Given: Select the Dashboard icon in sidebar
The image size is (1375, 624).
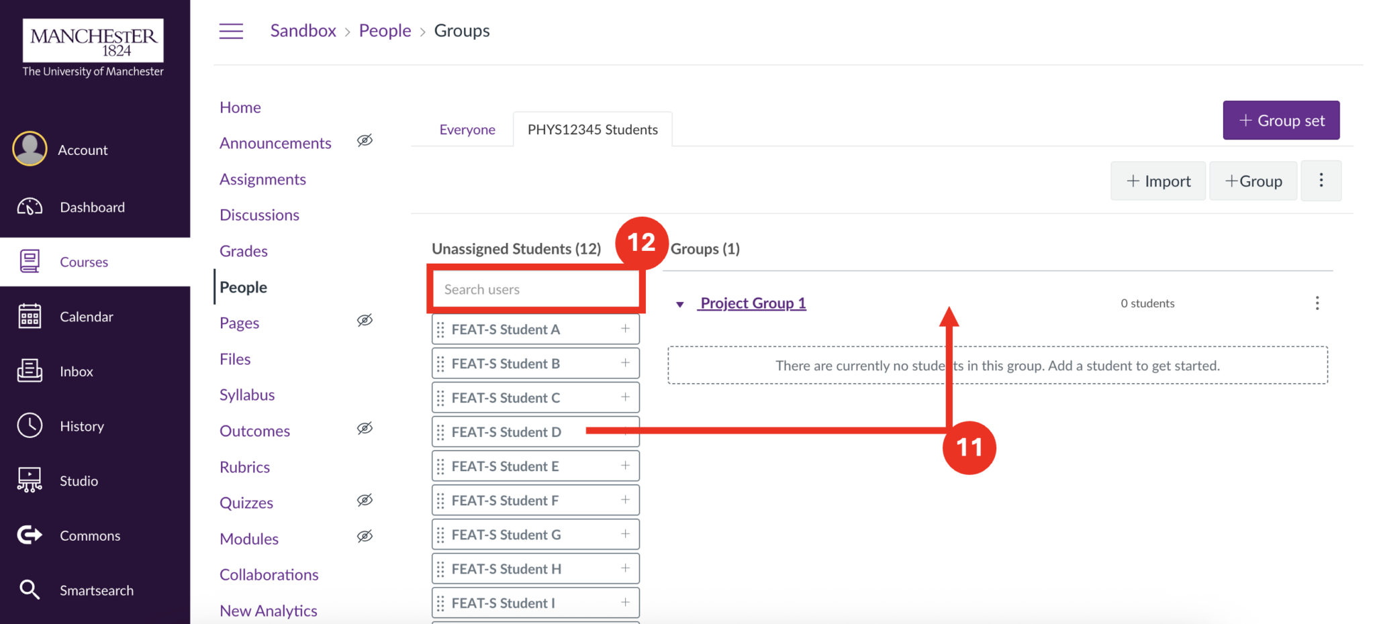Looking at the screenshot, I should coord(29,207).
